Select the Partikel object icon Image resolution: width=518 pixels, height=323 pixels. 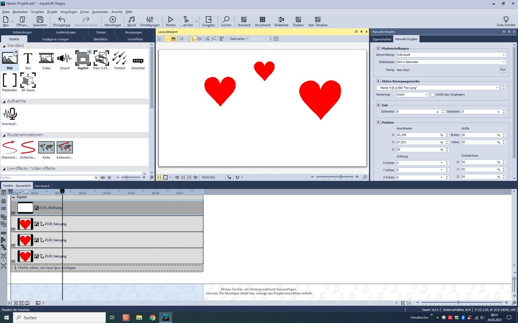pyautogui.click(x=119, y=60)
